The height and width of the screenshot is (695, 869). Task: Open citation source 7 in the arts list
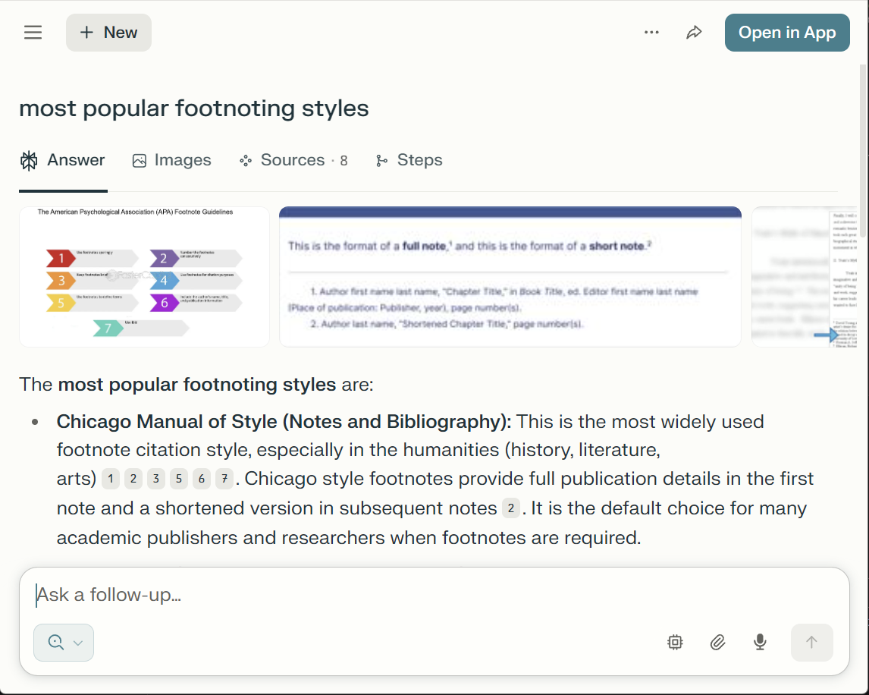tap(224, 479)
